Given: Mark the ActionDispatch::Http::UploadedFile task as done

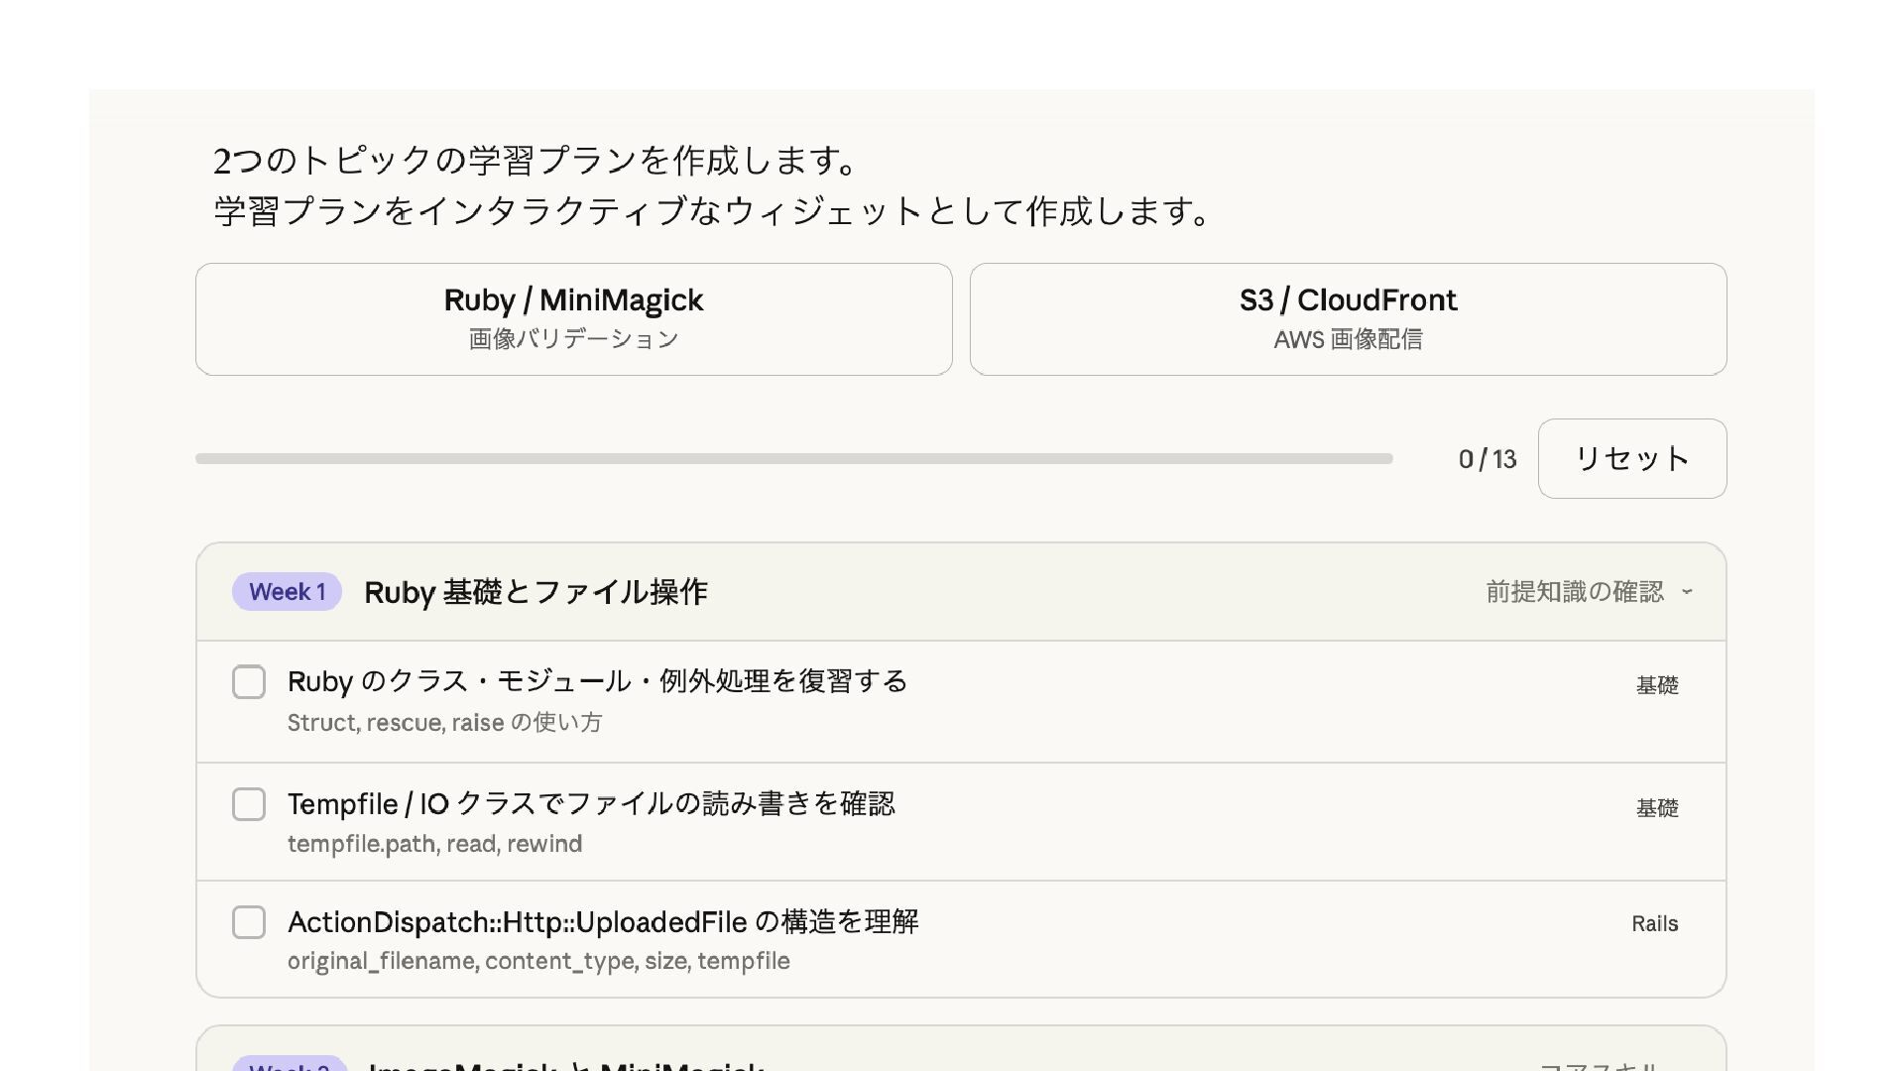Looking at the screenshot, I should click(249, 922).
